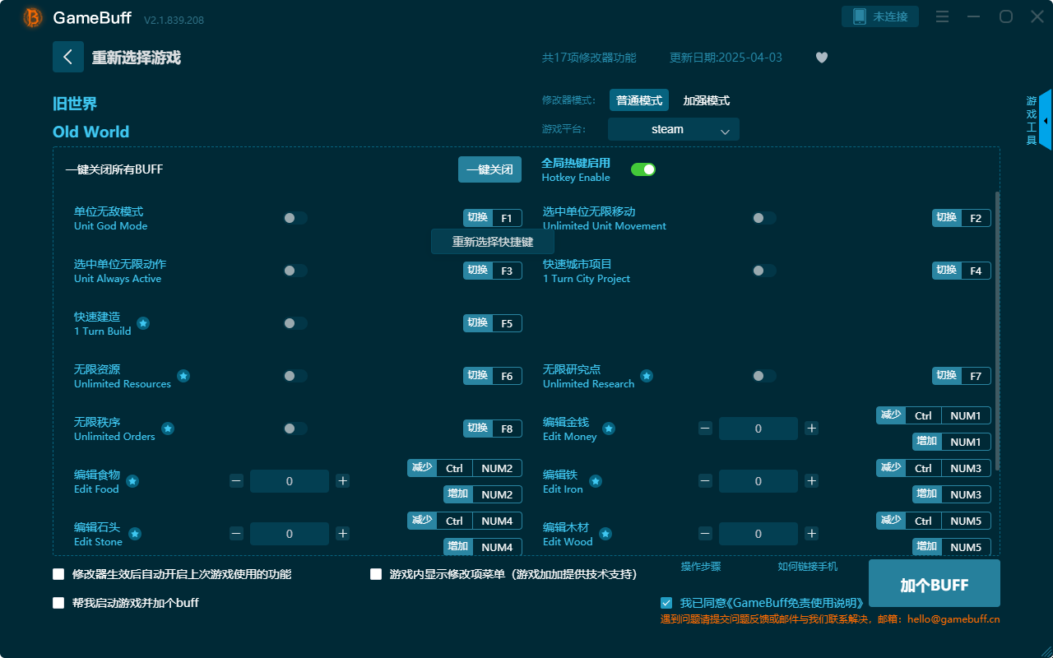Click the heart icon to favorite this trainer

[821, 58]
